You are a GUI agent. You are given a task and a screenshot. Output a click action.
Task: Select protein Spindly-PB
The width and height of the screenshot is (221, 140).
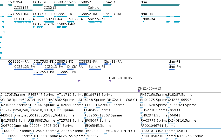(95, 69)
